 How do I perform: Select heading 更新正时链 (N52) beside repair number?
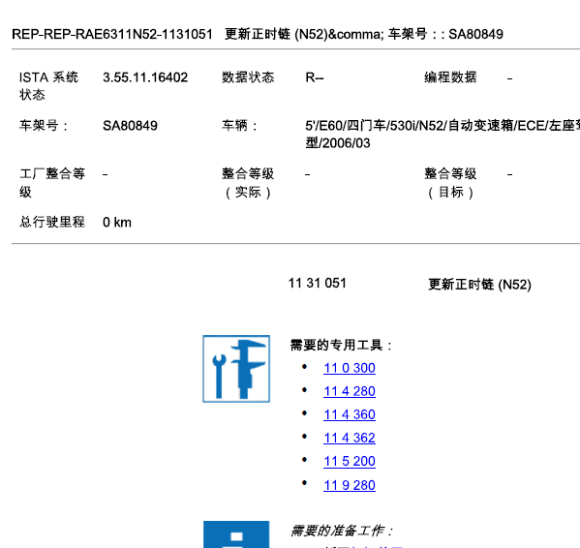[479, 285]
